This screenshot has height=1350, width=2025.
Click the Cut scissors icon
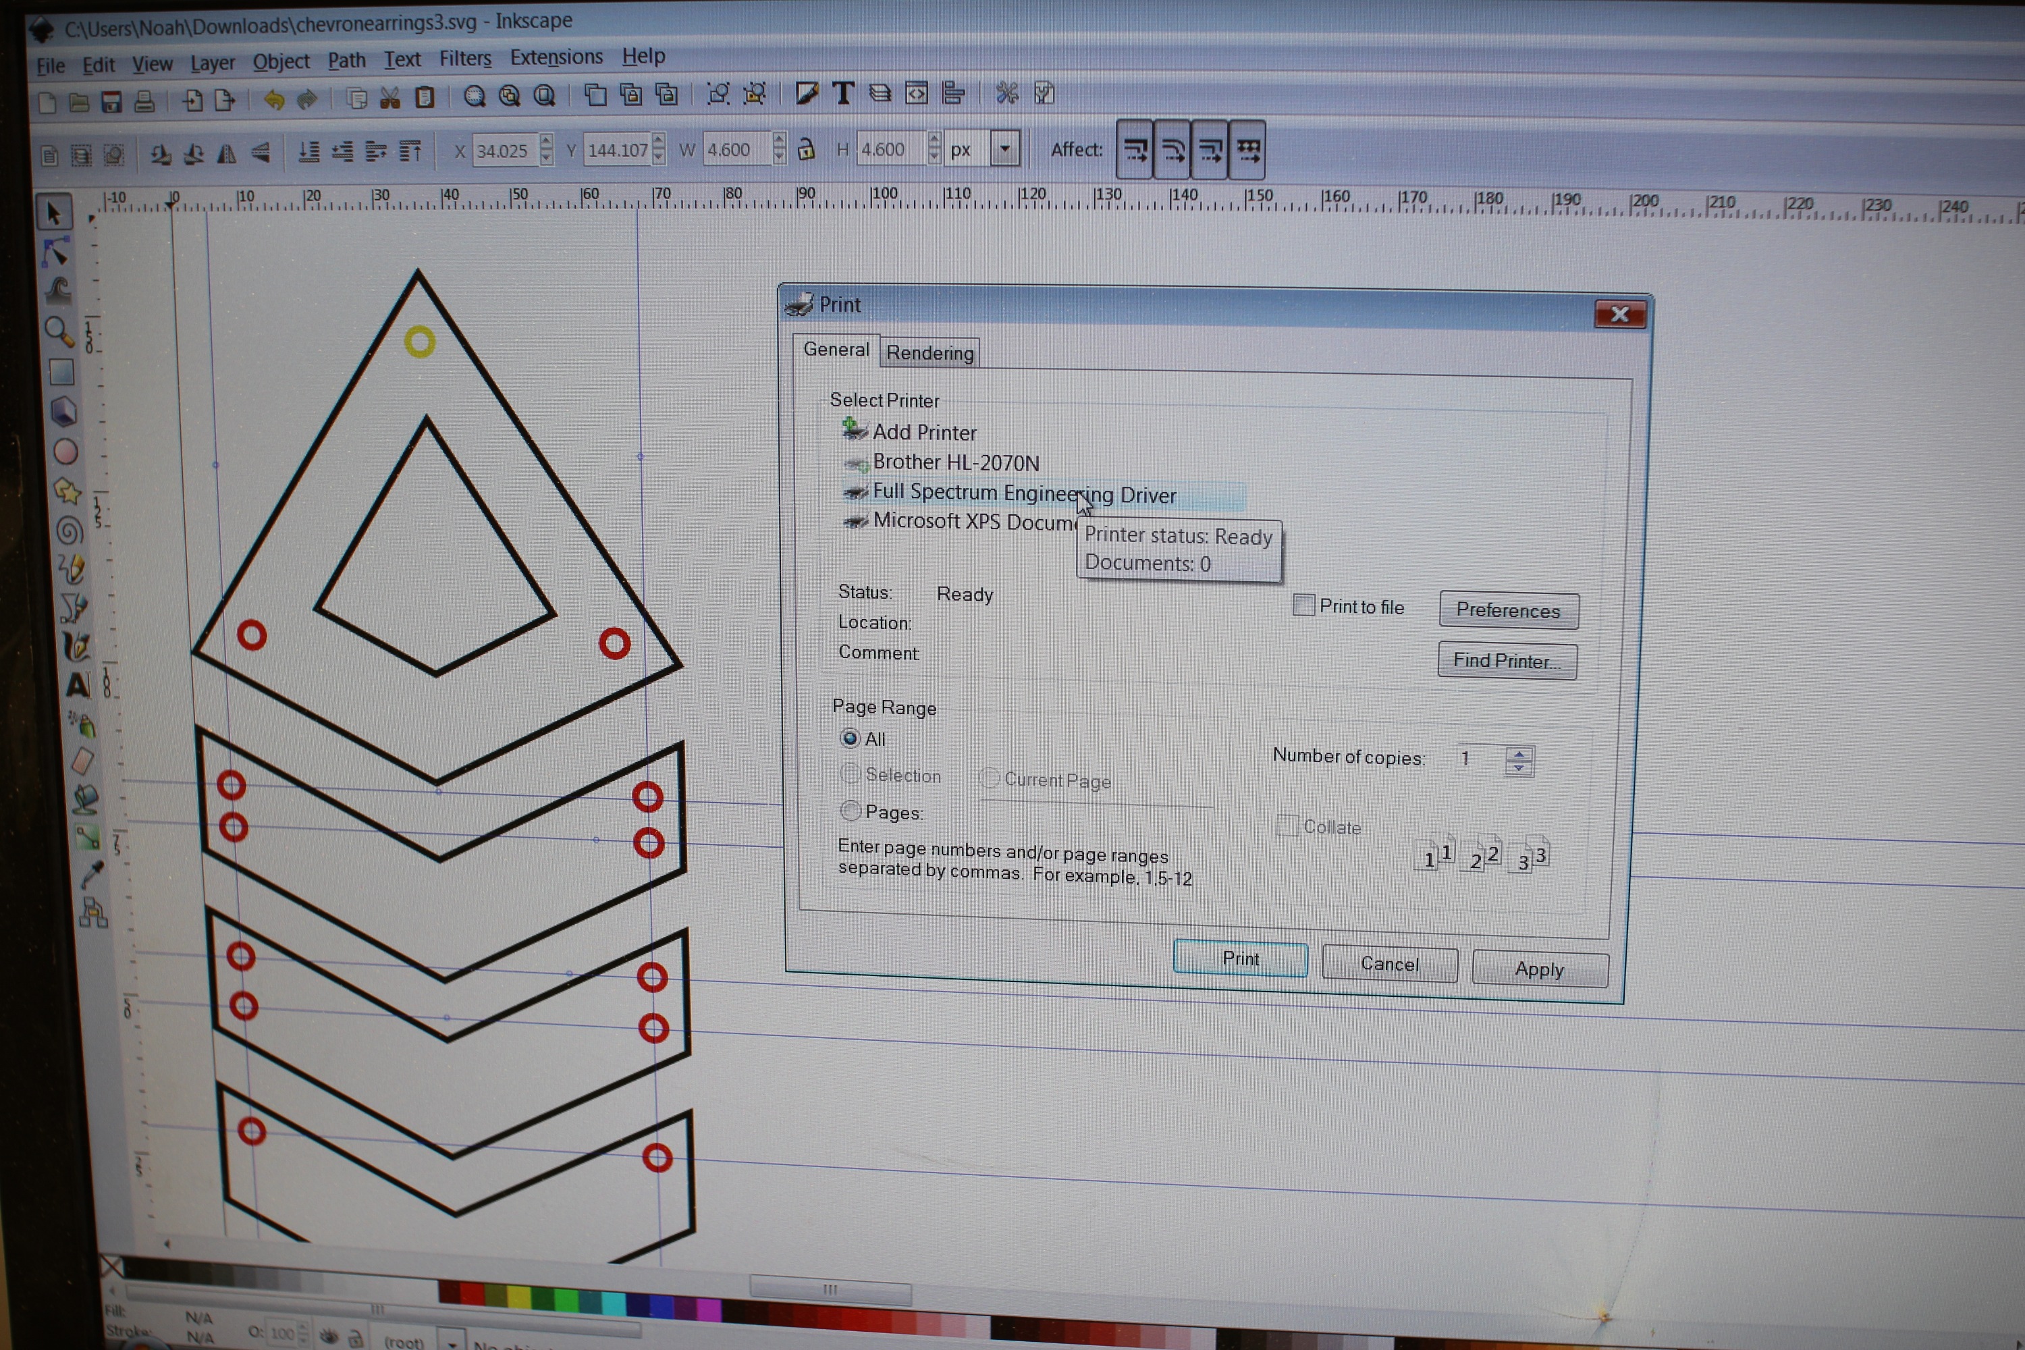click(x=390, y=98)
